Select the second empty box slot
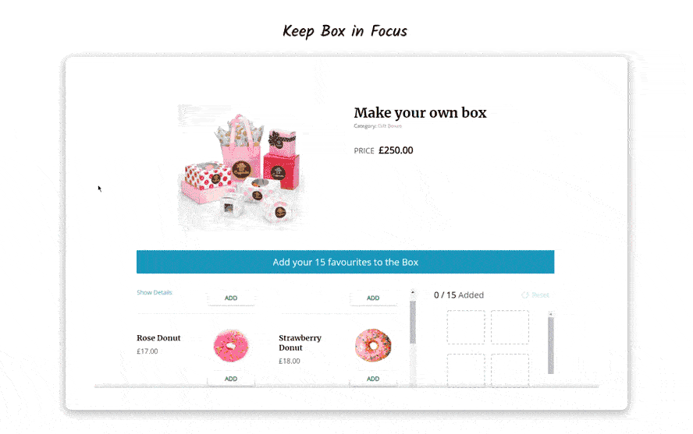This screenshot has height=434, width=693. (x=510, y=327)
